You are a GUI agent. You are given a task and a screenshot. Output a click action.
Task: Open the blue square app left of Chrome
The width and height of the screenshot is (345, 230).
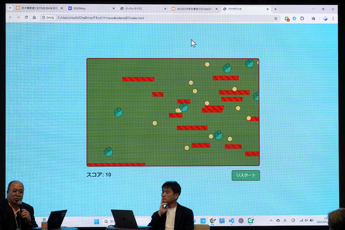(203, 221)
